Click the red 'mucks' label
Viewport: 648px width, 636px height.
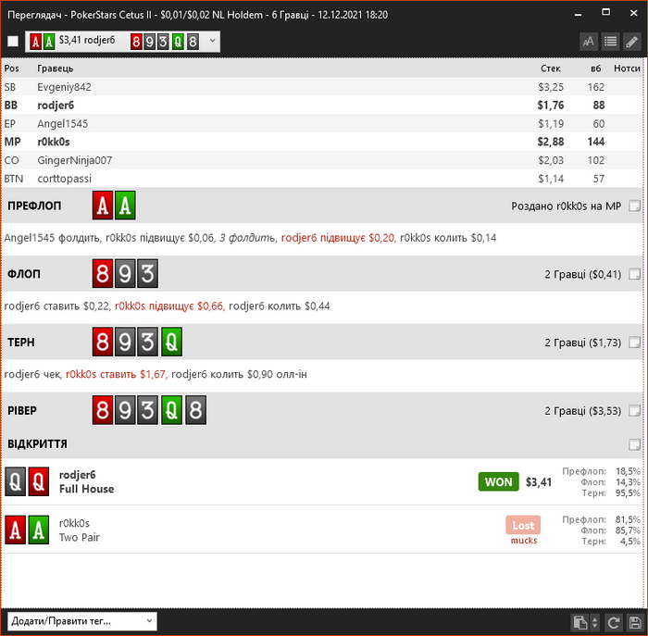point(524,541)
